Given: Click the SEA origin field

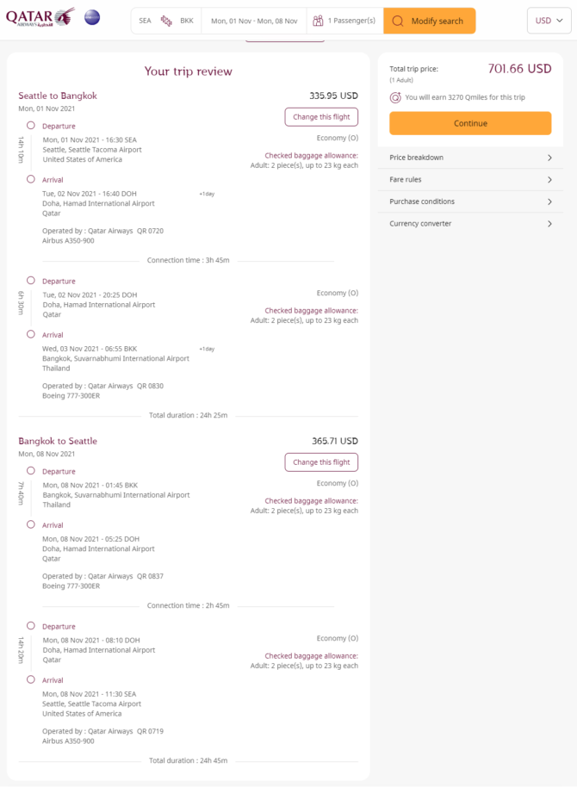Looking at the screenshot, I should click(x=146, y=21).
